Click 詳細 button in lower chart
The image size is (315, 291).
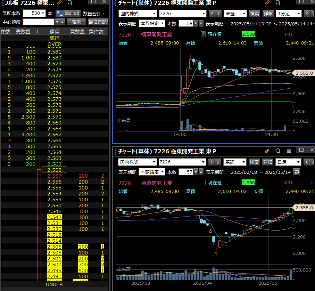[x=267, y=162]
